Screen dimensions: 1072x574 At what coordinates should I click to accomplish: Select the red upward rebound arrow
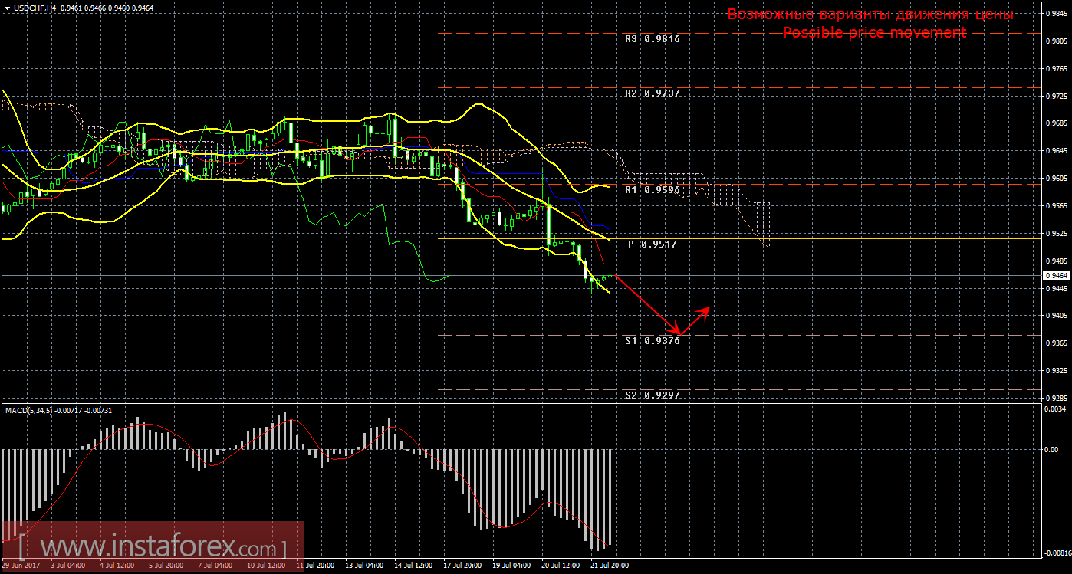(x=695, y=320)
